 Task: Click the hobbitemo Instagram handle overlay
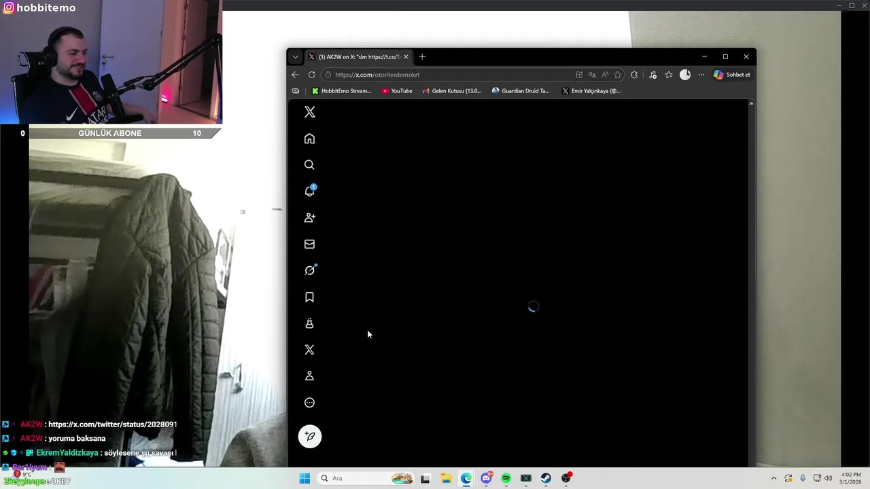coord(38,8)
